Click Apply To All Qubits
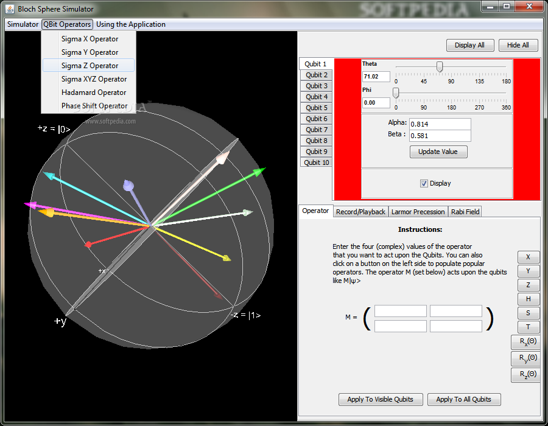 [464, 399]
